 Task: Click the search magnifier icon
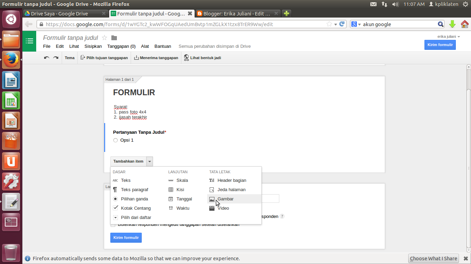click(x=441, y=24)
